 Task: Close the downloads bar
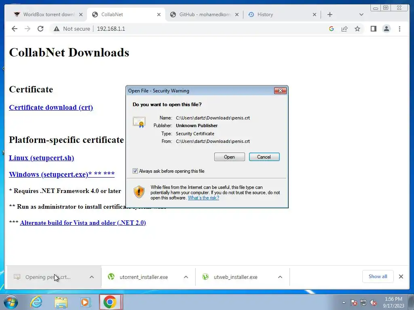click(x=401, y=276)
